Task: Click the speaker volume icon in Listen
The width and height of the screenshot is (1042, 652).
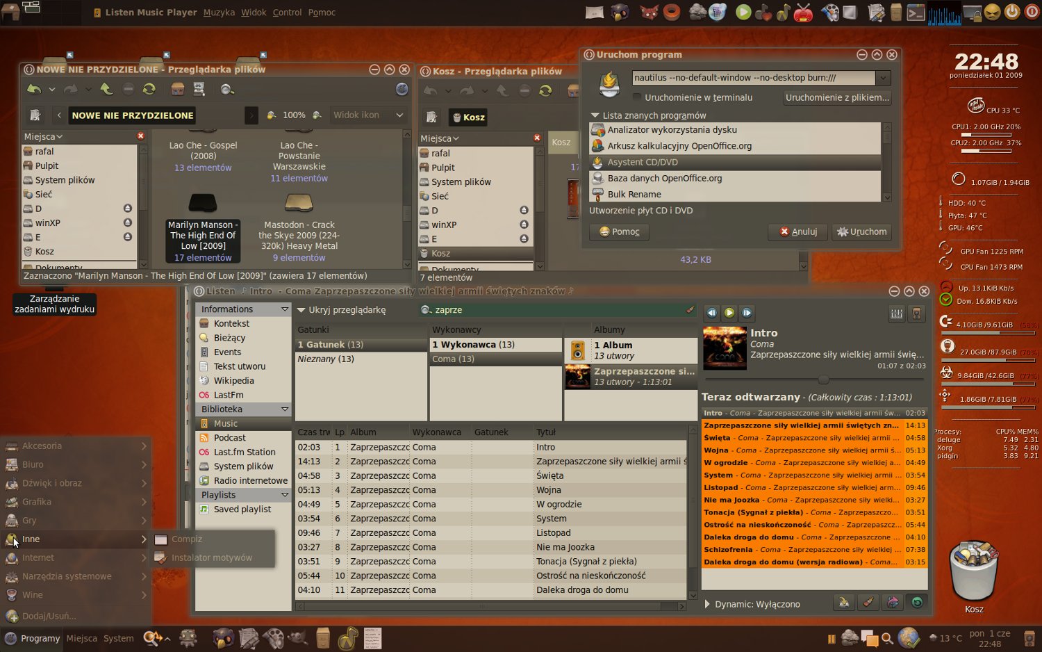Action: coord(917,314)
